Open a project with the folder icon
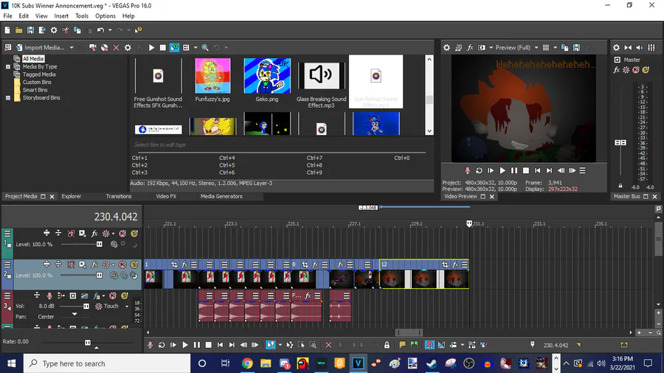This screenshot has height=373, width=664. 18,30
